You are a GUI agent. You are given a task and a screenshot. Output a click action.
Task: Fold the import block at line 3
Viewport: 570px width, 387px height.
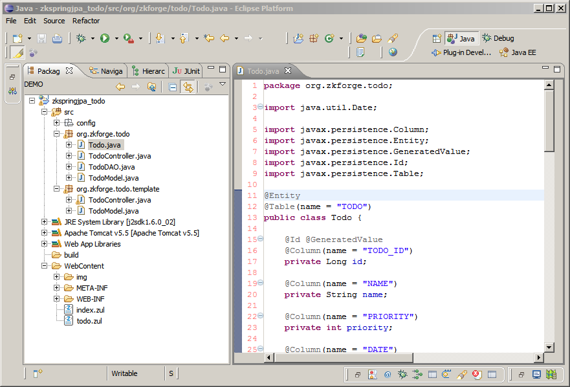[x=260, y=107]
